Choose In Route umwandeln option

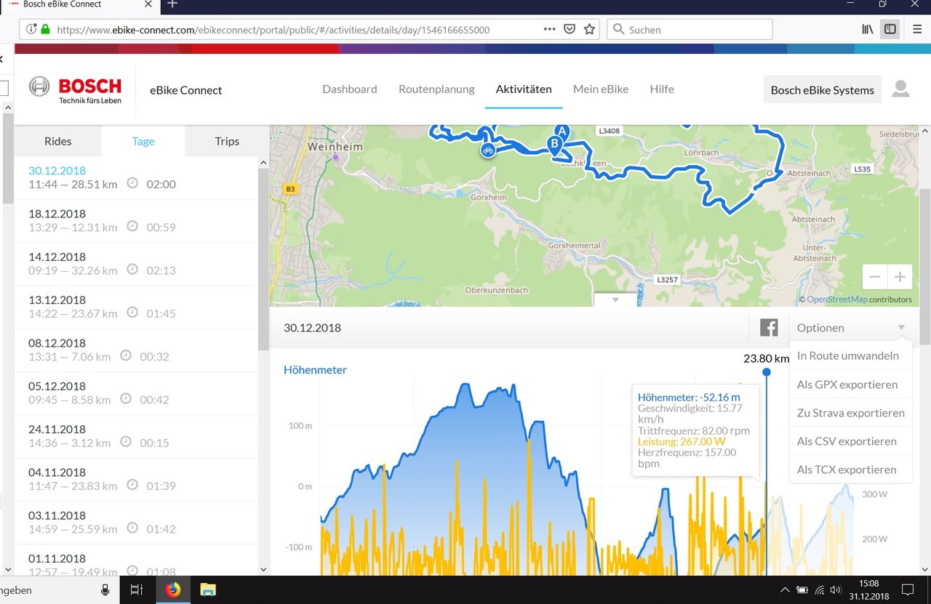click(x=850, y=356)
